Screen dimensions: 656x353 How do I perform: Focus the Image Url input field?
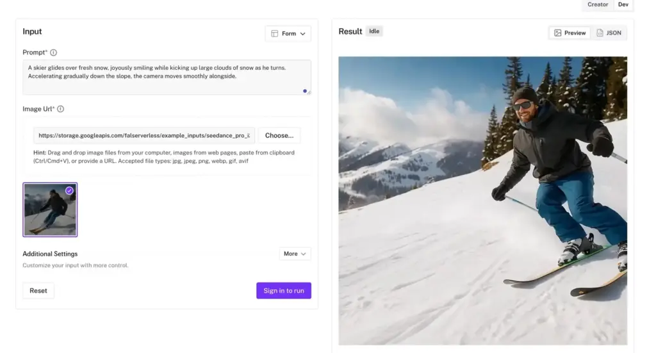(x=143, y=135)
